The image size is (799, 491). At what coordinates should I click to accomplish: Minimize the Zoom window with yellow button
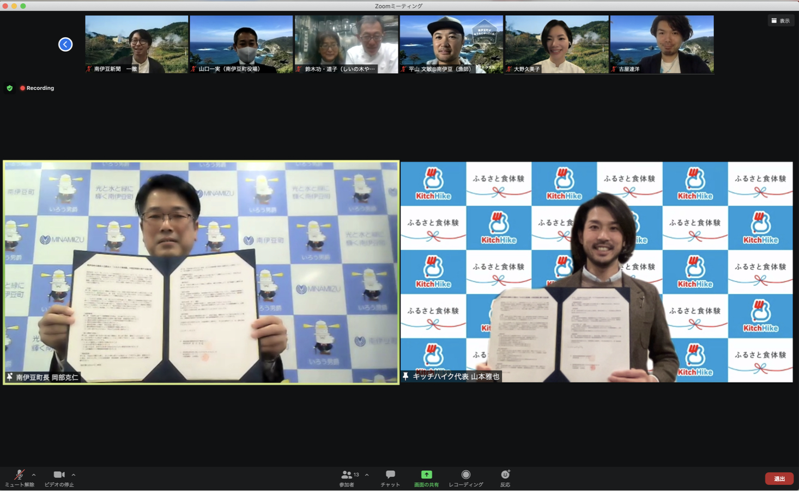pos(14,6)
